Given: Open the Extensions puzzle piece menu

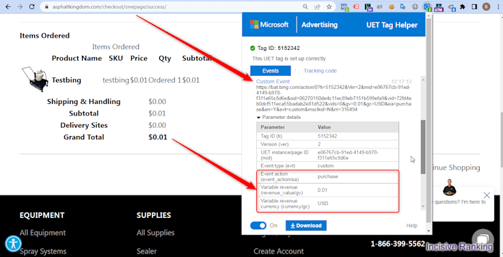Looking at the screenshot, I should pos(463,6).
